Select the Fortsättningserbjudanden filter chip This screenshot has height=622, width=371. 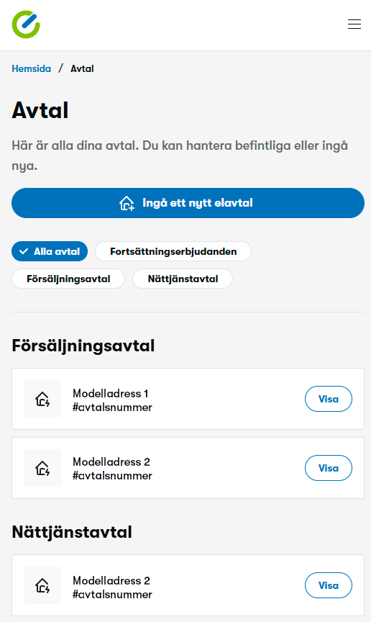coord(173,251)
